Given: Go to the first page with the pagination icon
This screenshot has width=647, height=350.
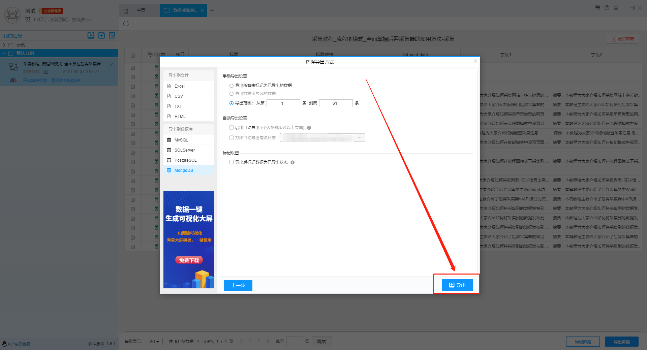Looking at the screenshot, I should click(242, 341).
